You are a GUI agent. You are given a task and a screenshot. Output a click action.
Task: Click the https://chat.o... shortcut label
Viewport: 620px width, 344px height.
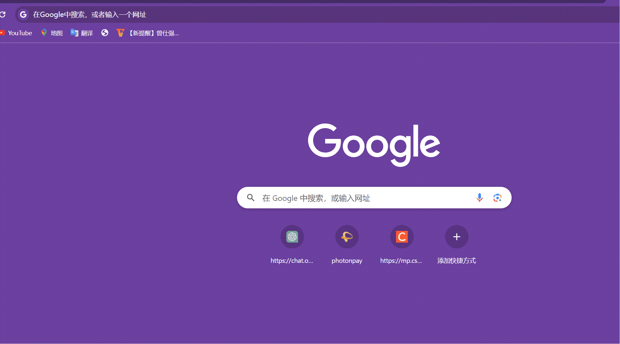coord(292,261)
